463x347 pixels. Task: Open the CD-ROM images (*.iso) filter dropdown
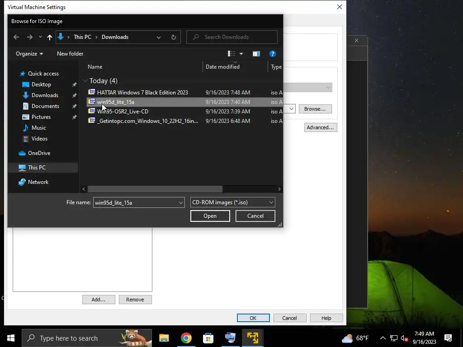[233, 202]
